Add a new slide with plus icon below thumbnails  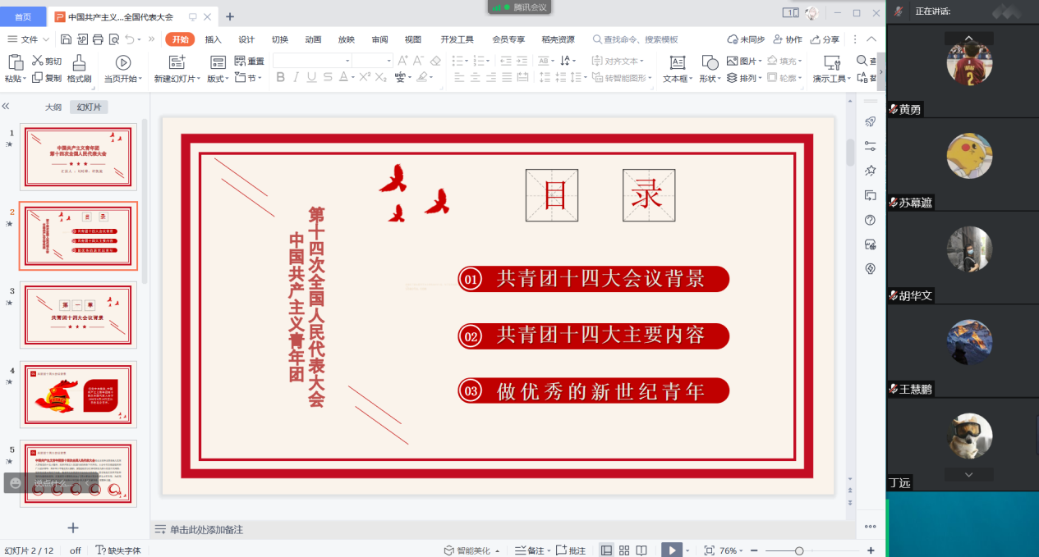73,527
